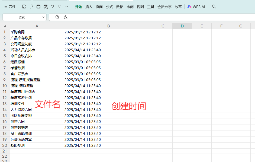
Task: Switch to the 工具 tab
Action: tap(151, 7)
